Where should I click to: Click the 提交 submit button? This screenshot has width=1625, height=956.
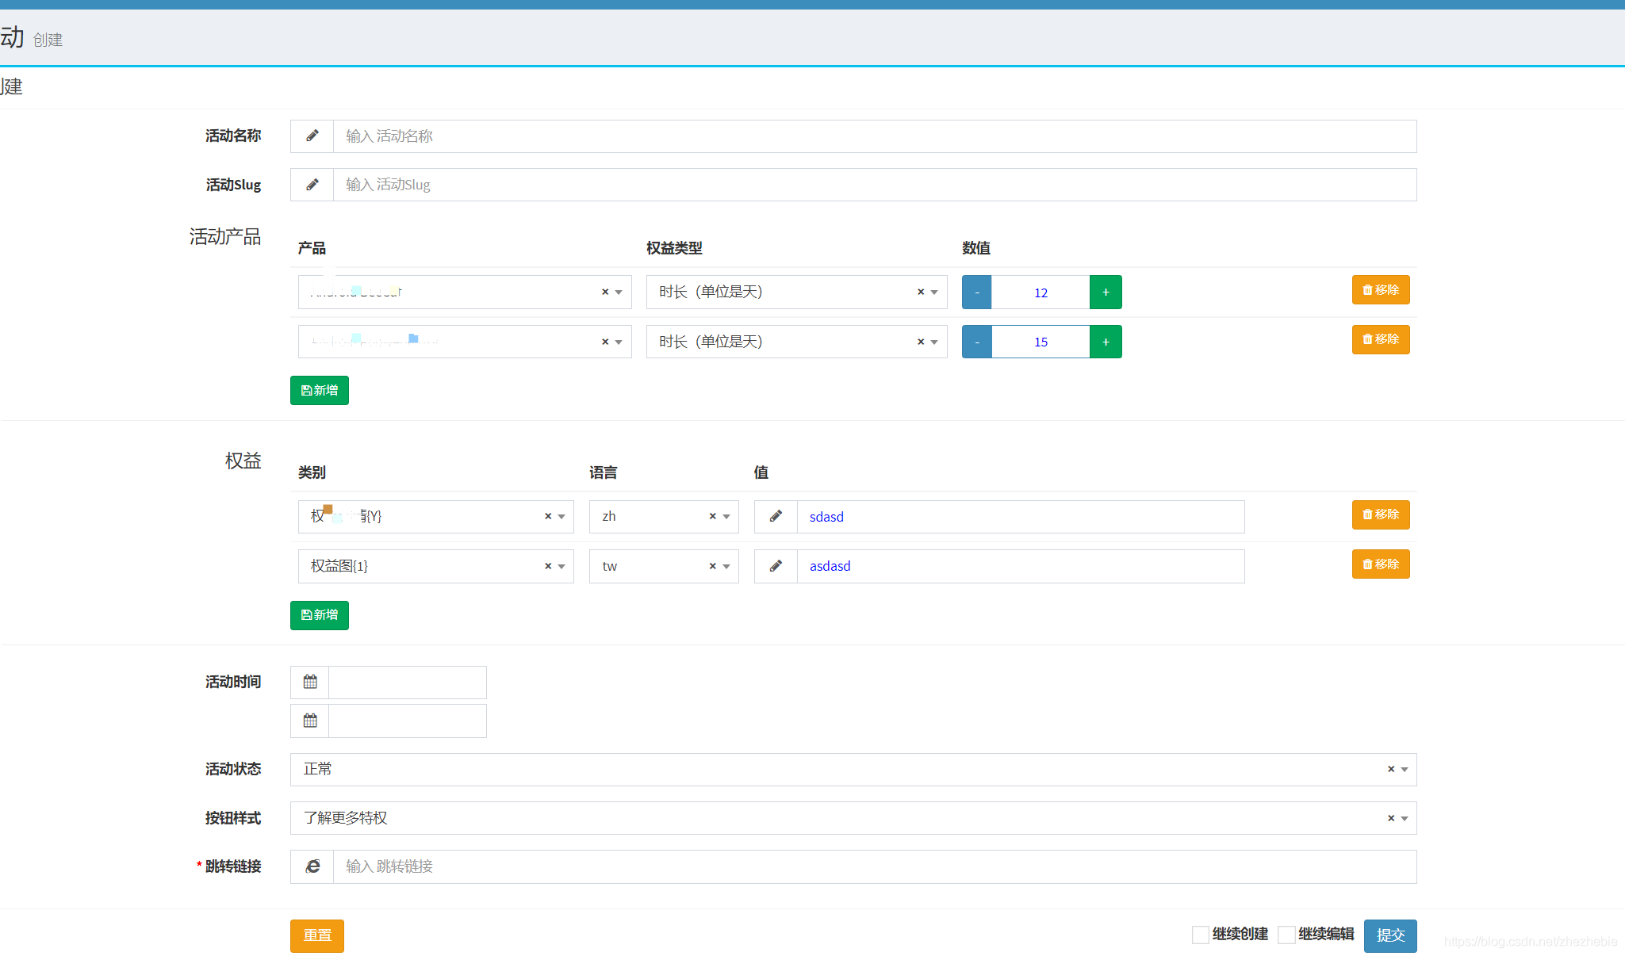1389,935
